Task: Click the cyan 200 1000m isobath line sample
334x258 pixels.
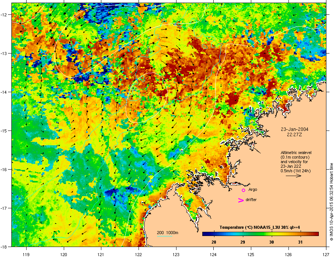Action: pyautogui.click(x=165, y=236)
